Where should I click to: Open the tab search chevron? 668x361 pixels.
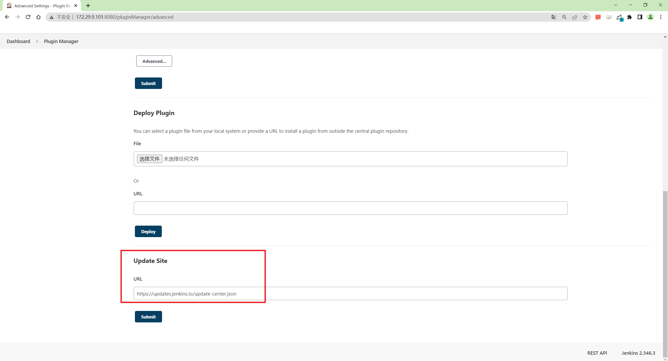click(616, 5)
